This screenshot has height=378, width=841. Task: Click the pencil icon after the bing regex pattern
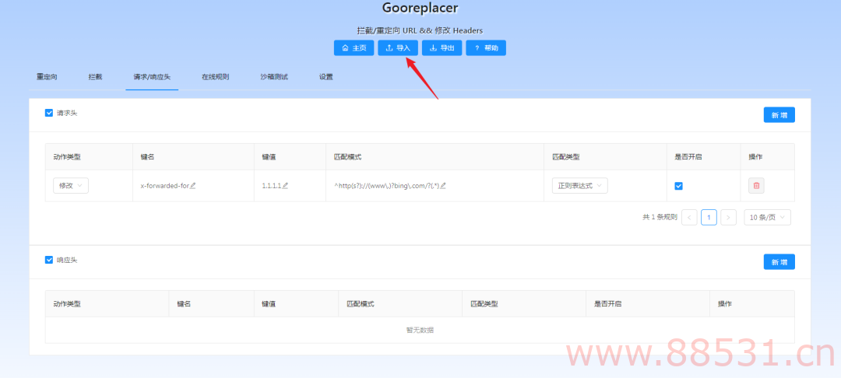pos(443,186)
